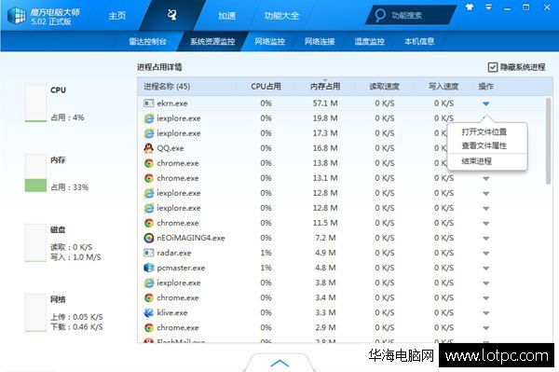Switch to the 功能大全 tab
Image resolution: width=559 pixels, height=372 pixels.
point(281,16)
